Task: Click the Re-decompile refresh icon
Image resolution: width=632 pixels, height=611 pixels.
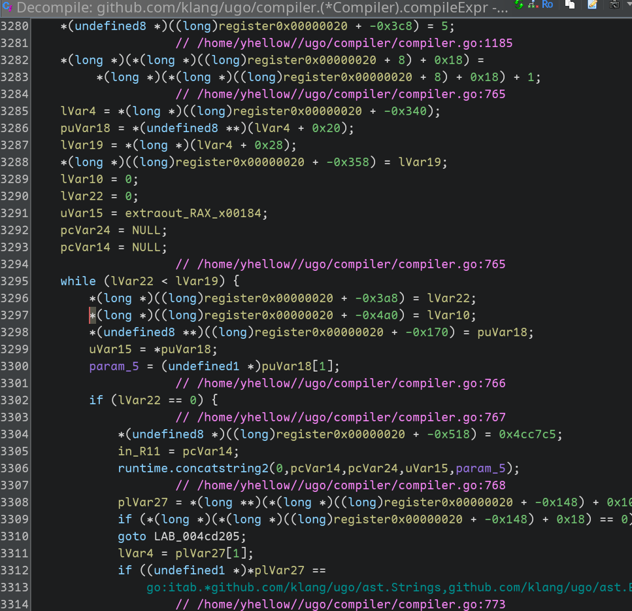Action: [x=519, y=5]
